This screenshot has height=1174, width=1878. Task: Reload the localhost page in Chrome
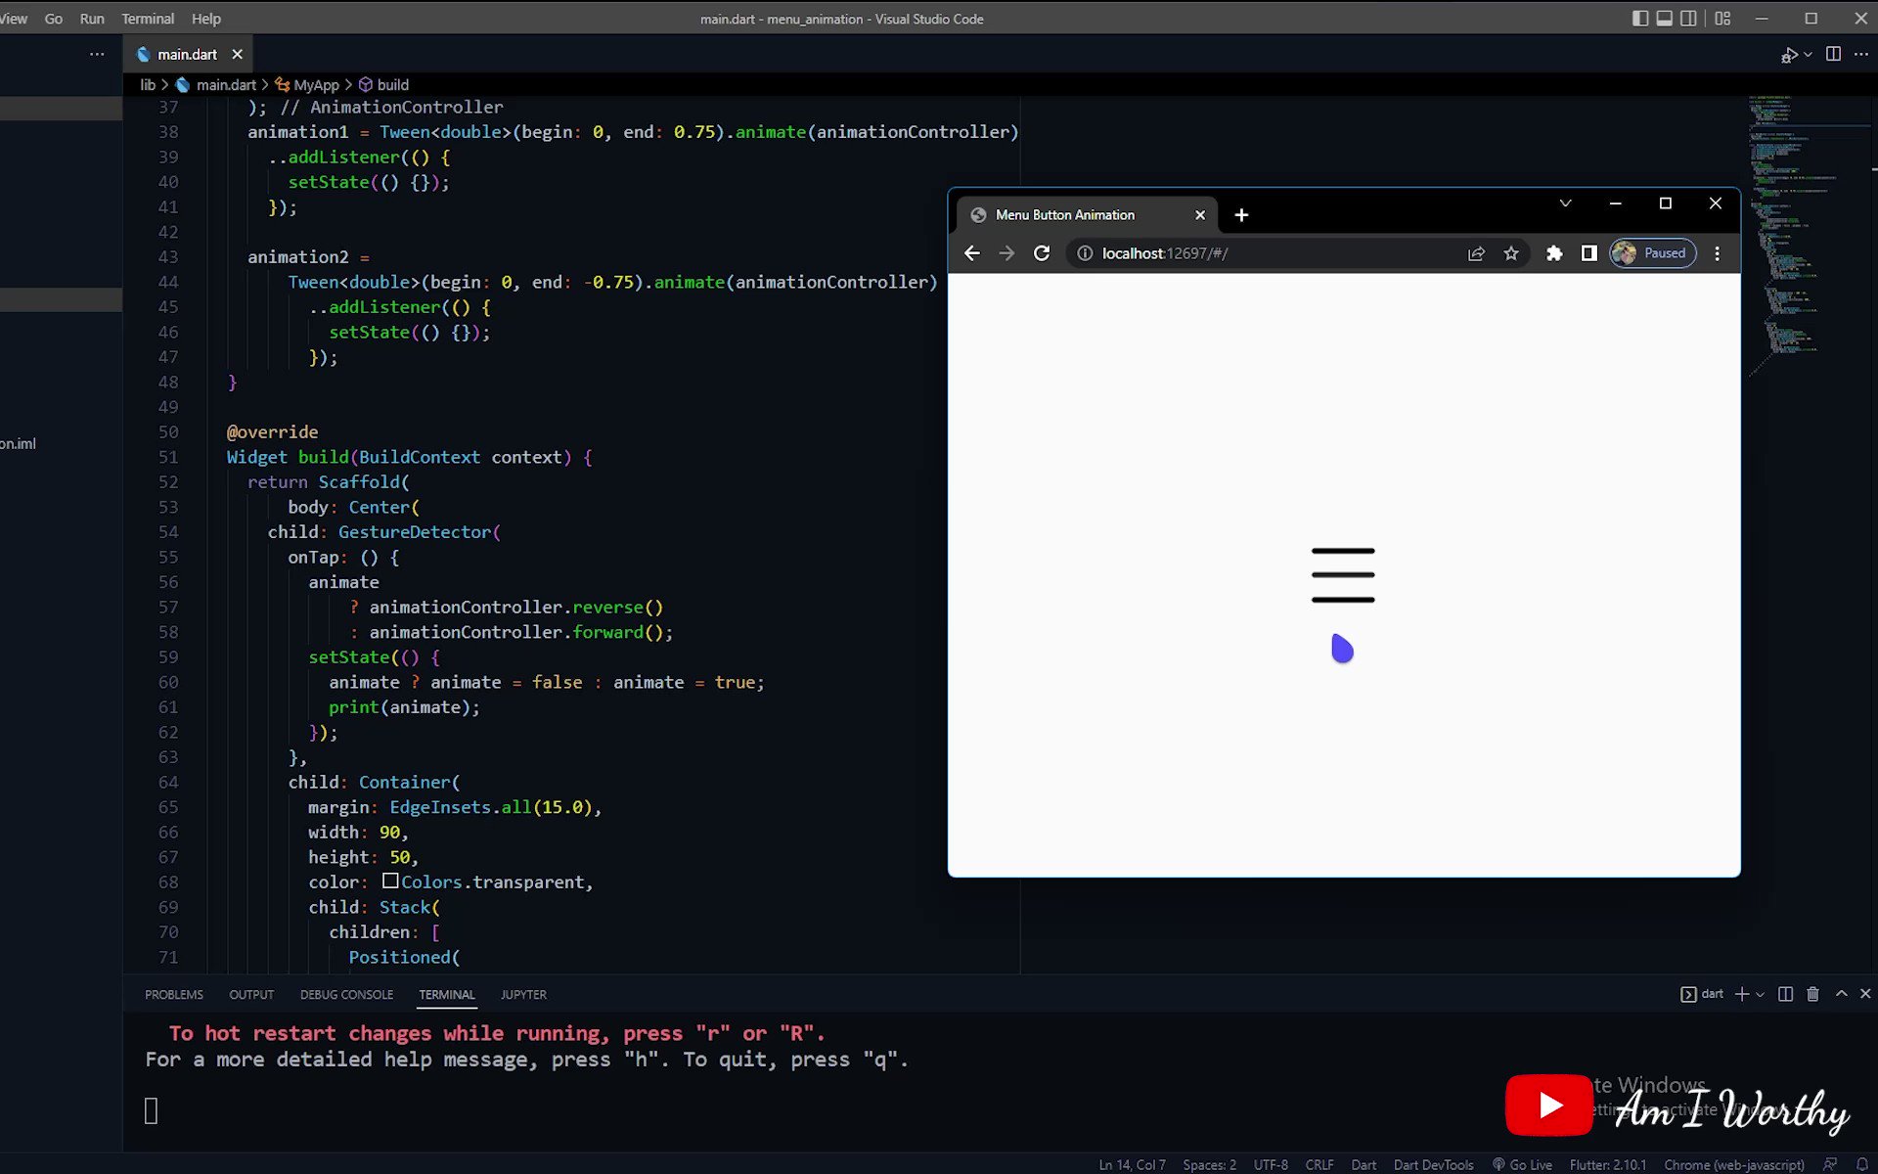click(x=1042, y=252)
